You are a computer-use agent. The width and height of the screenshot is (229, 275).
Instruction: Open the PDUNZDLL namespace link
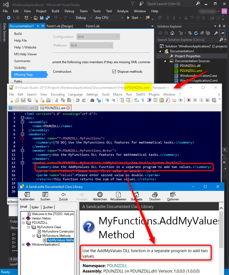(117, 266)
